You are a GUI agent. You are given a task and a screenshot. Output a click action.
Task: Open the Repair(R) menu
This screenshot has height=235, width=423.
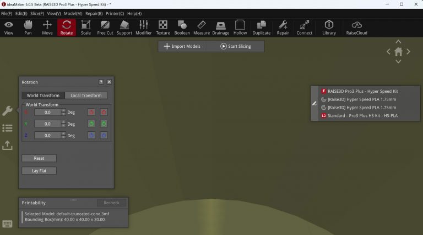coord(93,13)
